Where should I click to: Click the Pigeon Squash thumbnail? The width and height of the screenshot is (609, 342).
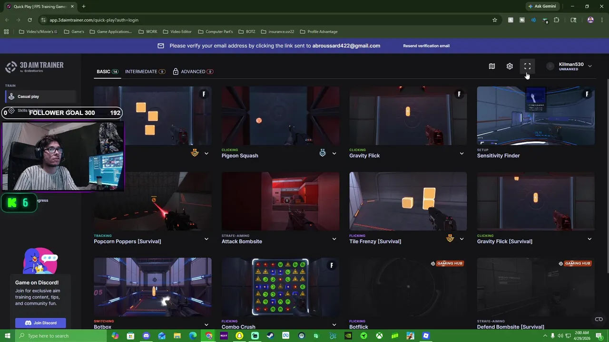pos(280,115)
